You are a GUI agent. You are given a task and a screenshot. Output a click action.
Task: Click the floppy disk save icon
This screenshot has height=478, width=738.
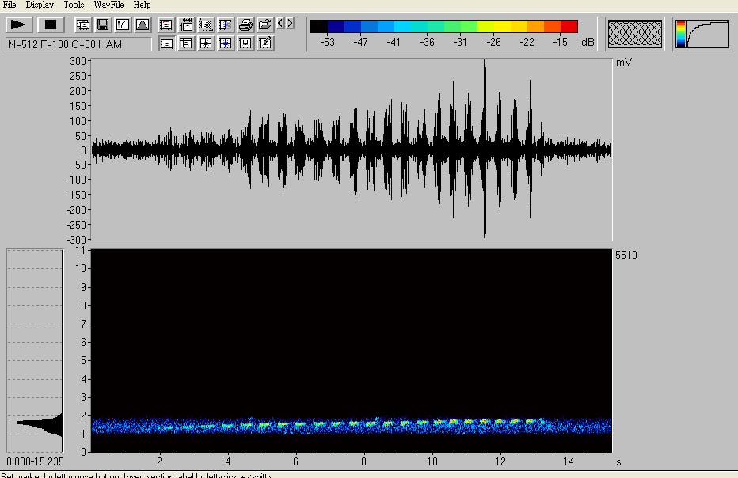(x=103, y=25)
